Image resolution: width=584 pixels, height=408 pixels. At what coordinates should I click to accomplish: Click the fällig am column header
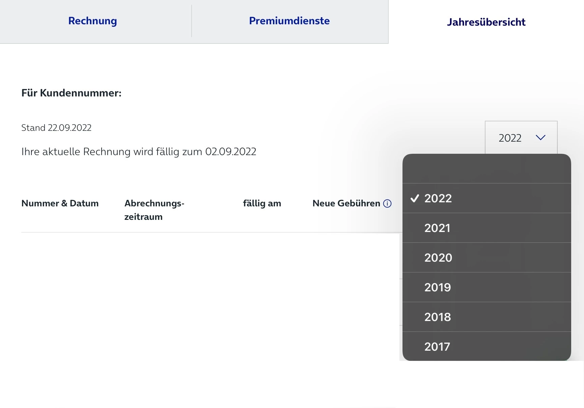[262, 203]
